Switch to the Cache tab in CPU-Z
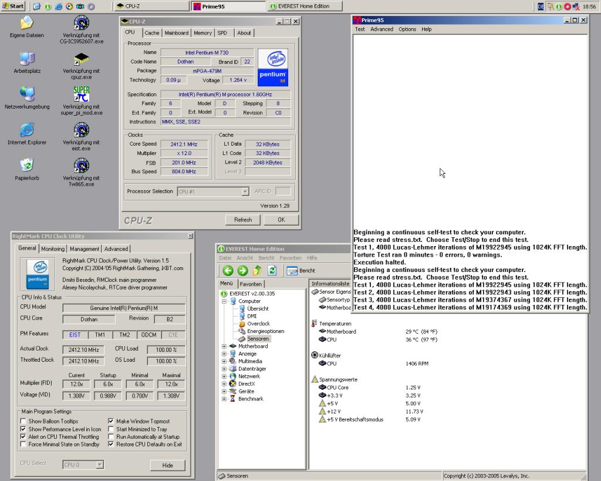Image resolution: width=601 pixels, height=481 pixels. pos(152,33)
